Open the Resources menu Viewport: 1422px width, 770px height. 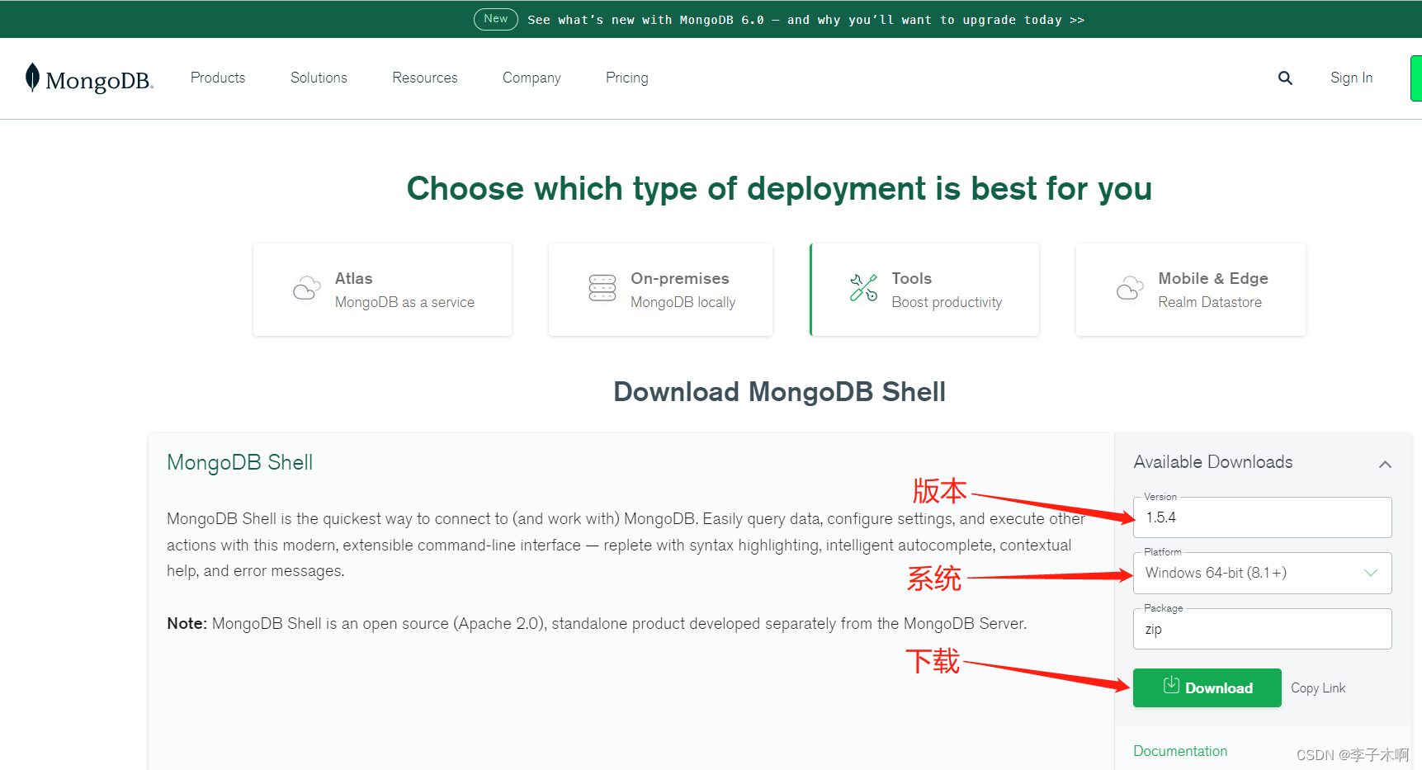(425, 78)
